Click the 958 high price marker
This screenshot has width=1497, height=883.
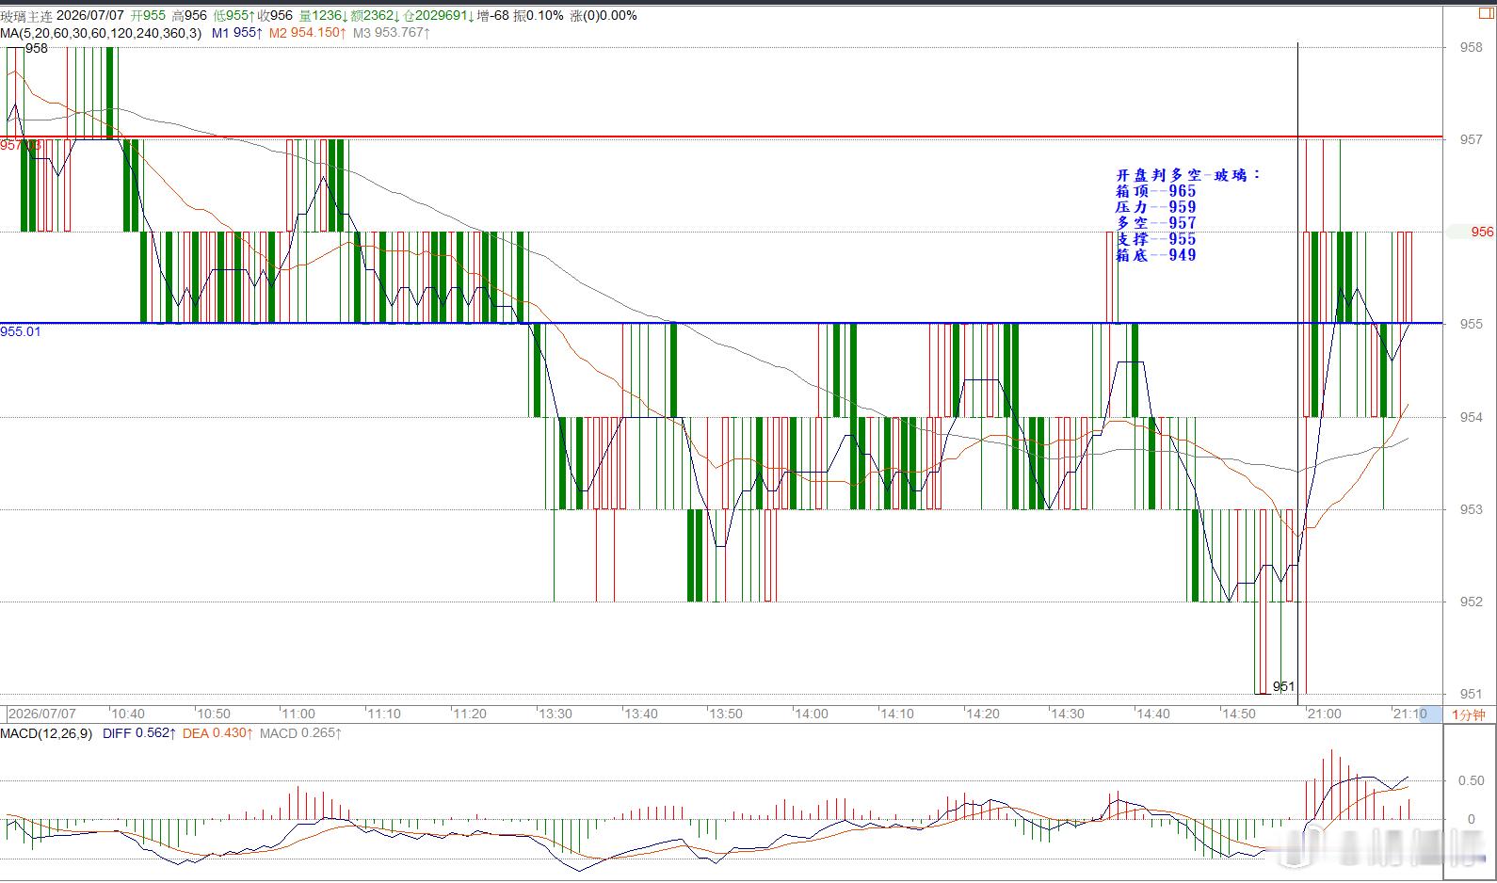coord(37,48)
